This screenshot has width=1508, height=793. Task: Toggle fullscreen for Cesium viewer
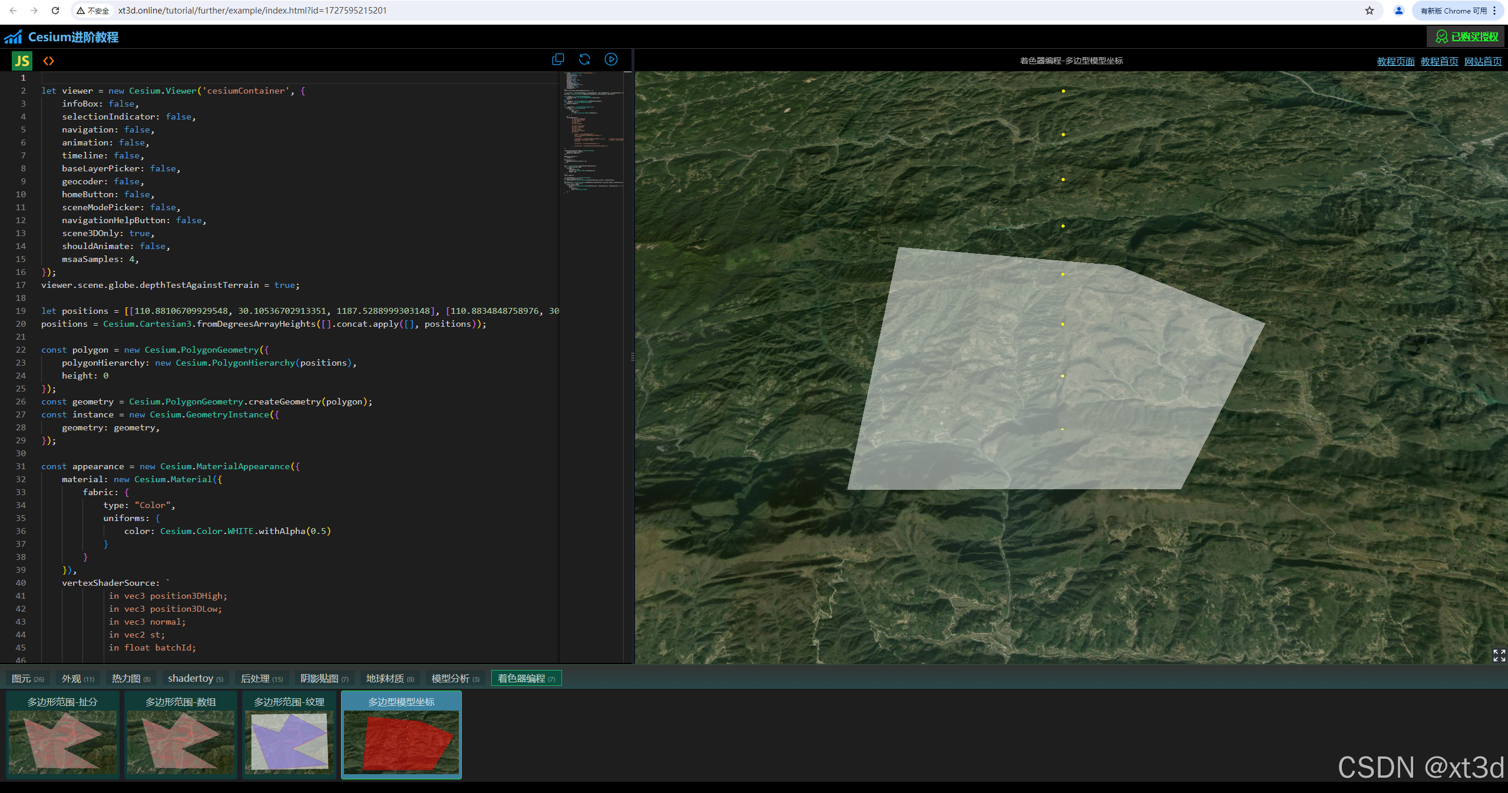(1499, 655)
